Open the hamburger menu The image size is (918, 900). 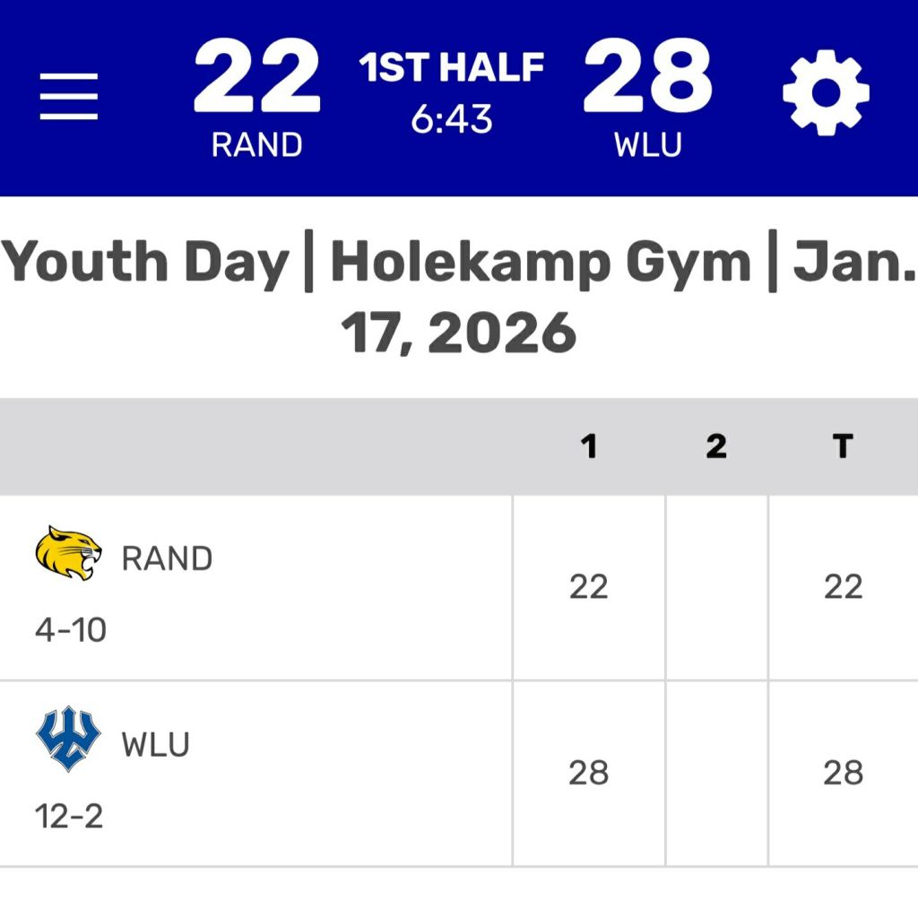click(x=69, y=96)
